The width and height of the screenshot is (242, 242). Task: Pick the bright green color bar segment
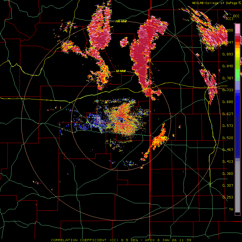tap(237, 73)
